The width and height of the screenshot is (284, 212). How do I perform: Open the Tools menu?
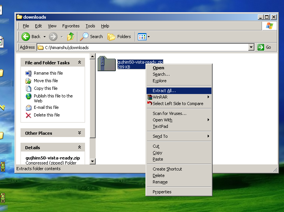90,26
